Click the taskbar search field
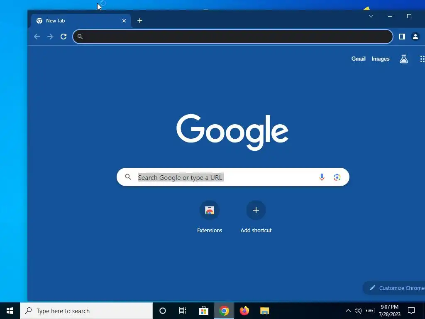The width and height of the screenshot is (425, 319). (86, 311)
